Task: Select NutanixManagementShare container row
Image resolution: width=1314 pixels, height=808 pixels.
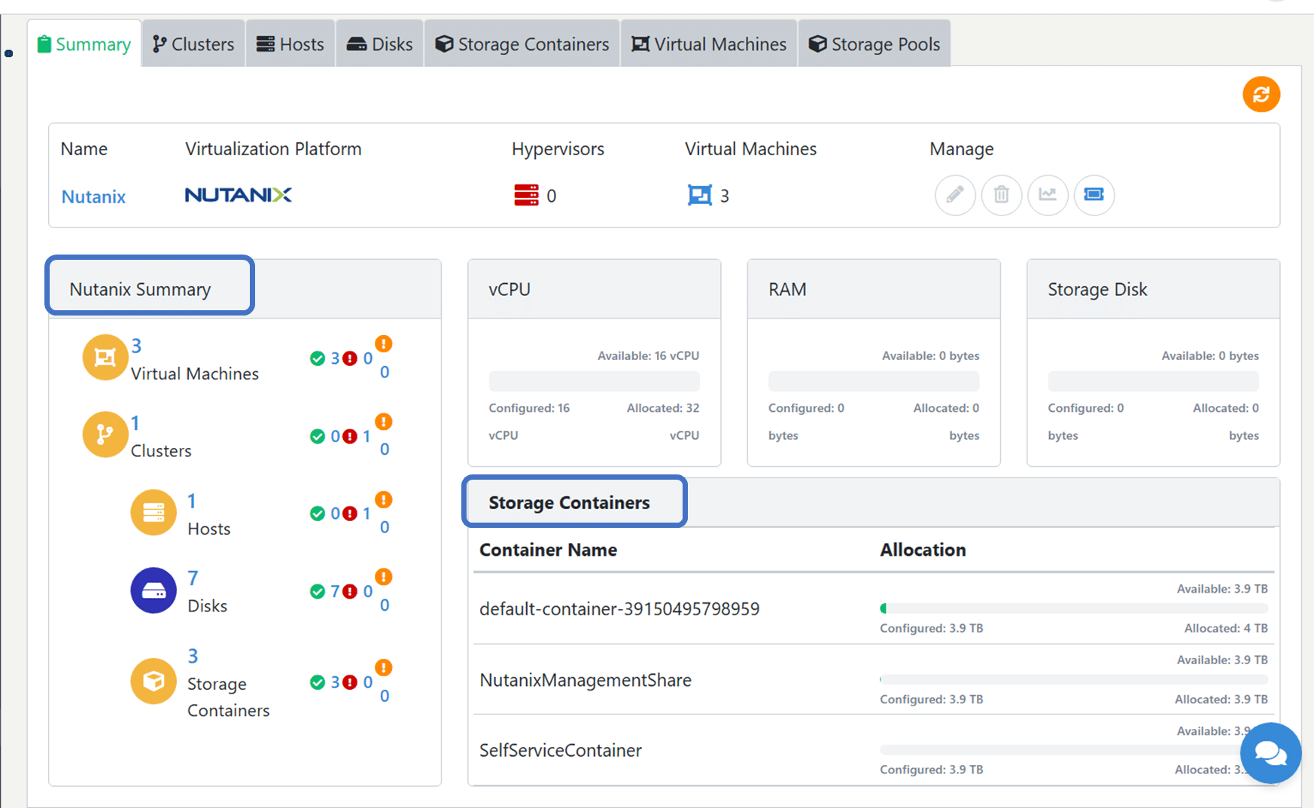Action: (874, 679)
